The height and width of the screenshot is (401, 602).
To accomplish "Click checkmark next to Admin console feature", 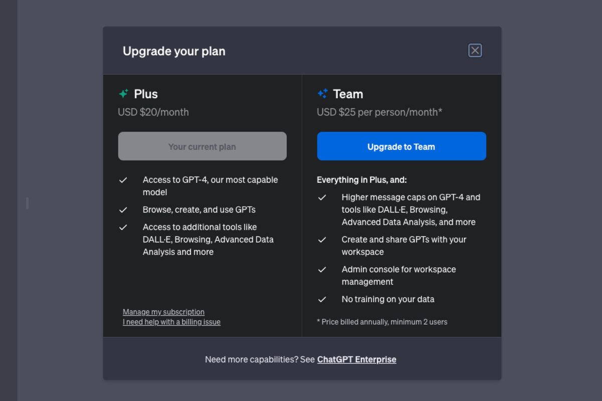I will point(323,270).
